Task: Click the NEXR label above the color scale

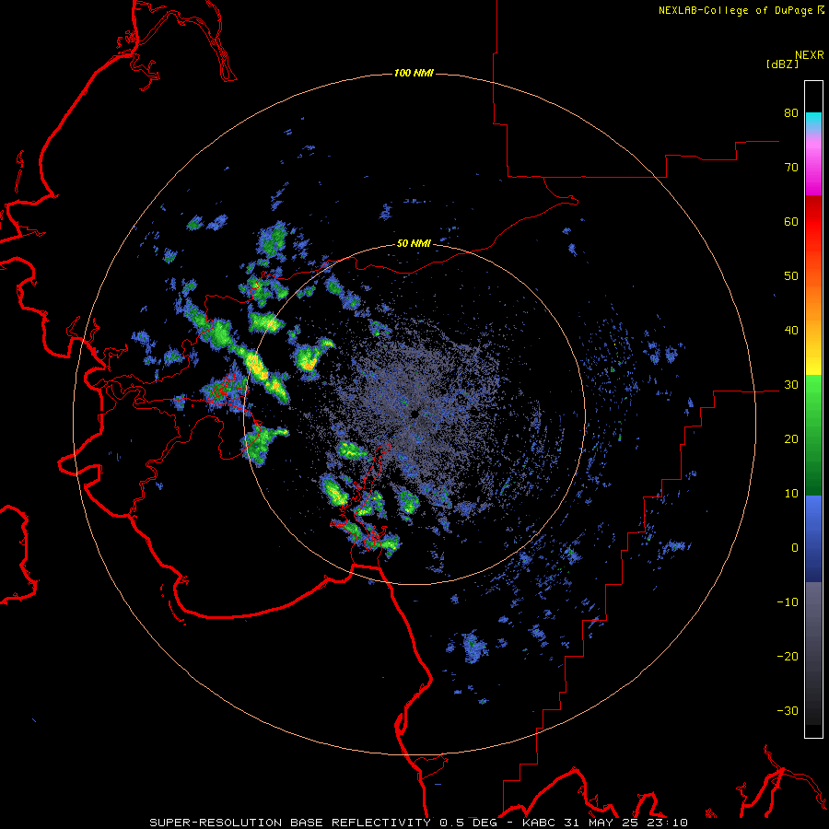Action: point(809,55)
